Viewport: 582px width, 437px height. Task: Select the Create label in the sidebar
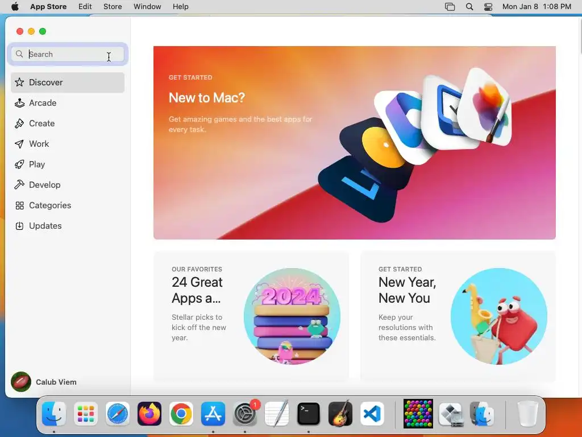pos(42,123)
